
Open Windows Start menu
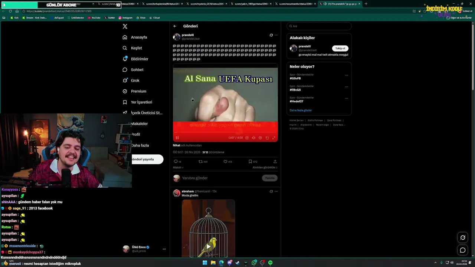pos(205,263)
